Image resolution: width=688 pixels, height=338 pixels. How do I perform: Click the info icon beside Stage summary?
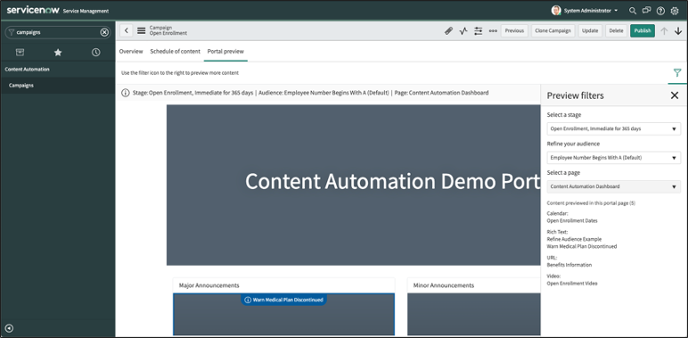[126, 93]
